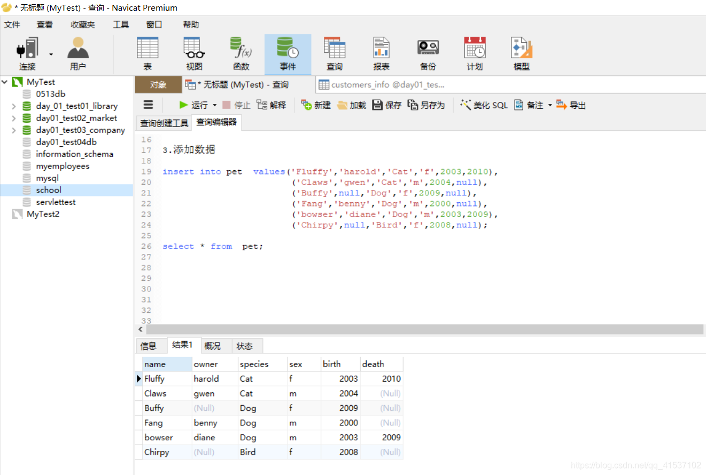Click the name column header

(x=167, y=364)
